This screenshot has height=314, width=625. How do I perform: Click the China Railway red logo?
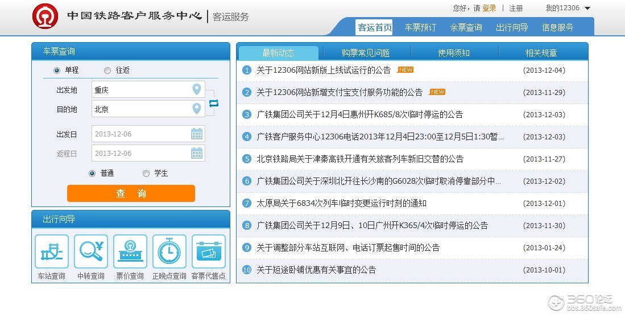pos(45,16)
